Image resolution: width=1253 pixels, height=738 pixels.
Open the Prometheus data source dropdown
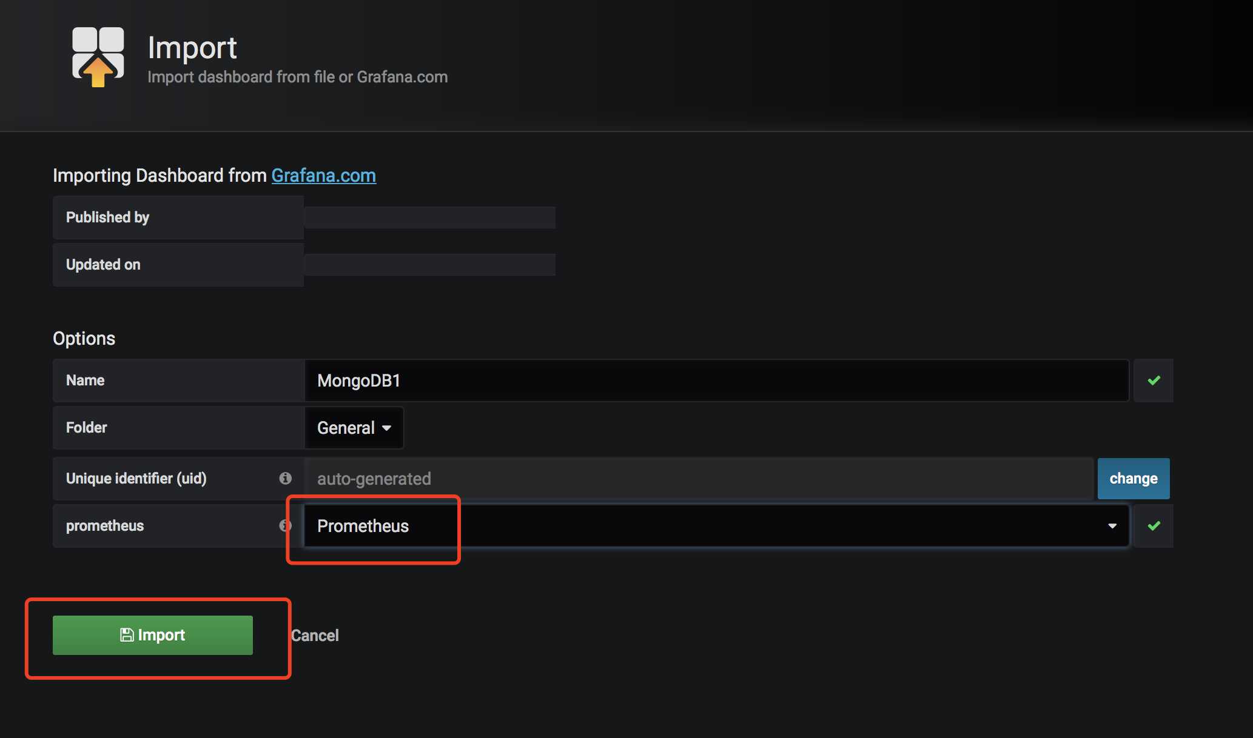pos(716,526)
